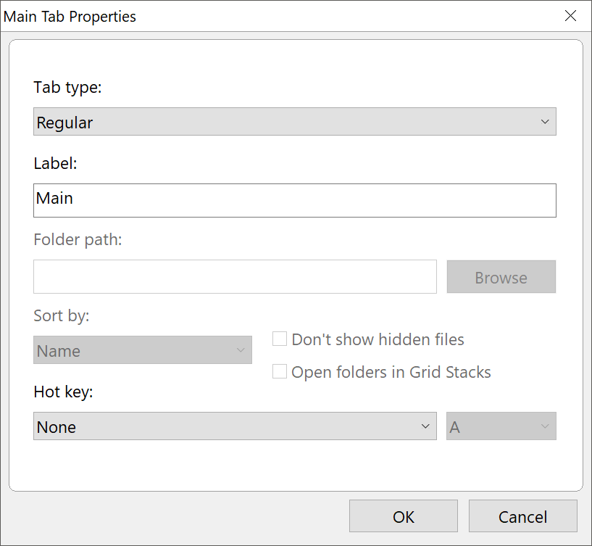Click the 'None' value in Hot key box
592x546 pixels.
click(57, 427)
